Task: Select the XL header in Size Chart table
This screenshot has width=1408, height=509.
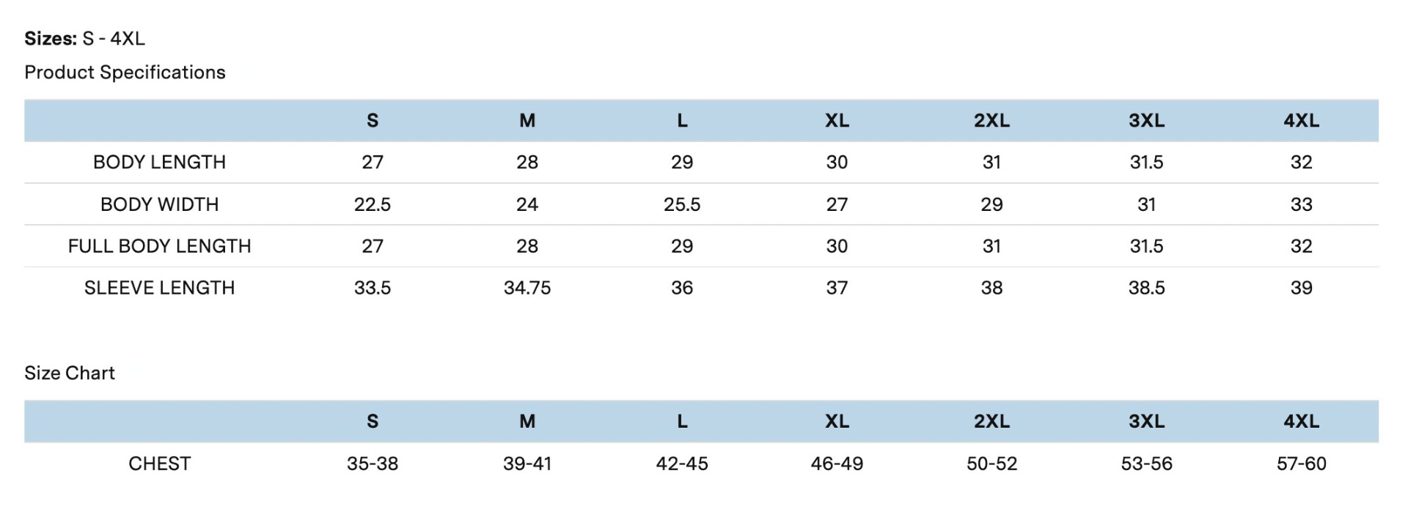Action: 837,421
